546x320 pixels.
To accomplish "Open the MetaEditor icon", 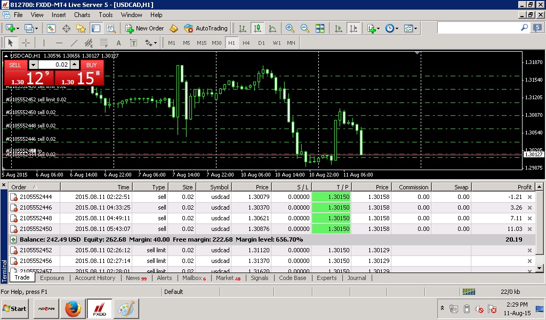I will tap(174, 28).
